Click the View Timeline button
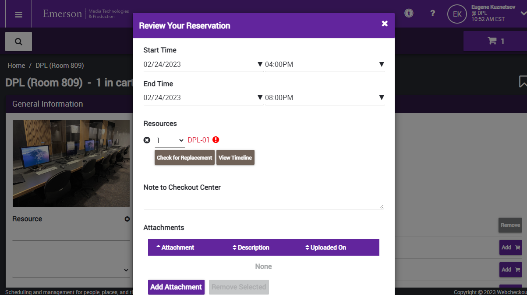This screenshot has height=295, width=527. pyautogui.click(x=235, y=158)
